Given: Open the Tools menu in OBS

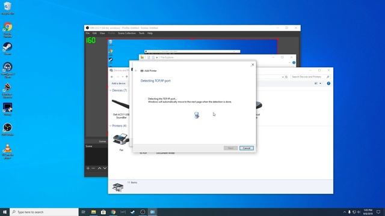Looking at the screenshot, I should (142, 34).
